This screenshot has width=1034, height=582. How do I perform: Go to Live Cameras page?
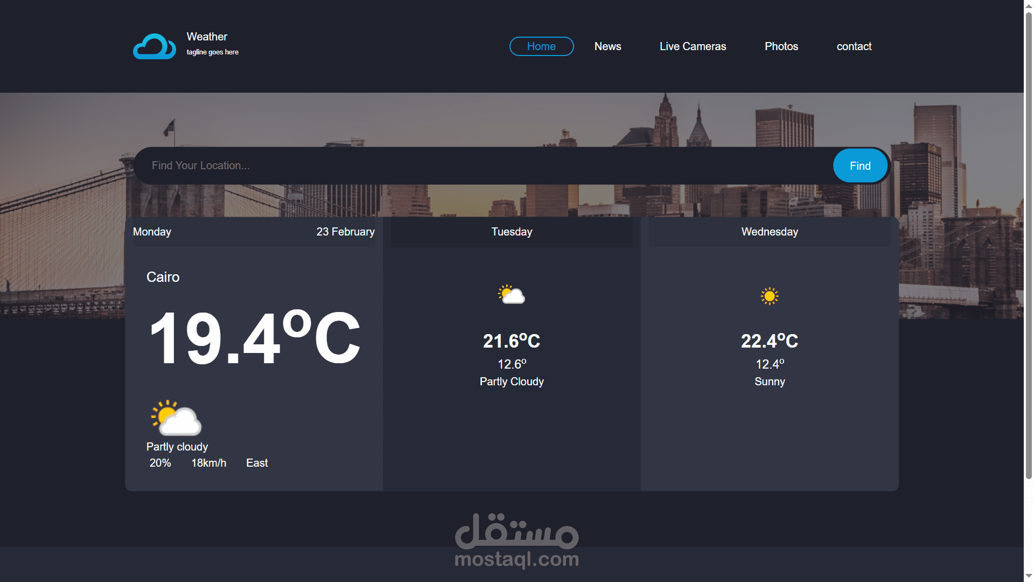tap(693, 46)
